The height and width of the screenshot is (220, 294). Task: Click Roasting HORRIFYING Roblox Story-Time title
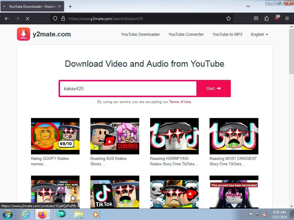174,161
